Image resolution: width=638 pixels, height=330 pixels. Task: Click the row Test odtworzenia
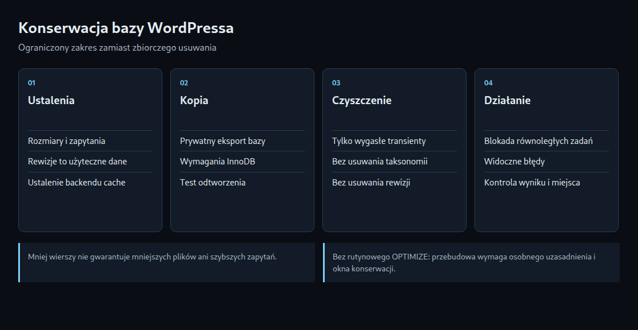(242, 183)
